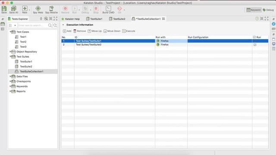Click the Move Down button
Viewport: 276px width, 155px height.
tap(112, 31)
